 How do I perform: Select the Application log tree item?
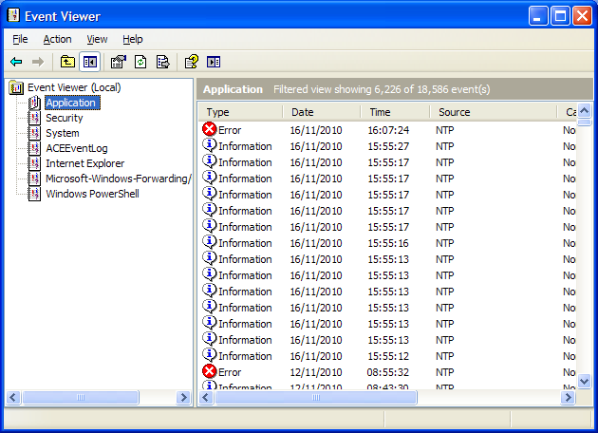(72, 103)
